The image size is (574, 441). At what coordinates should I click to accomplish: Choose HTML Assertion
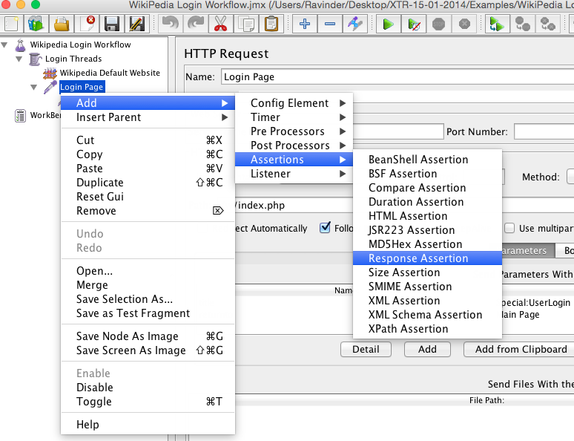(427, 216)
